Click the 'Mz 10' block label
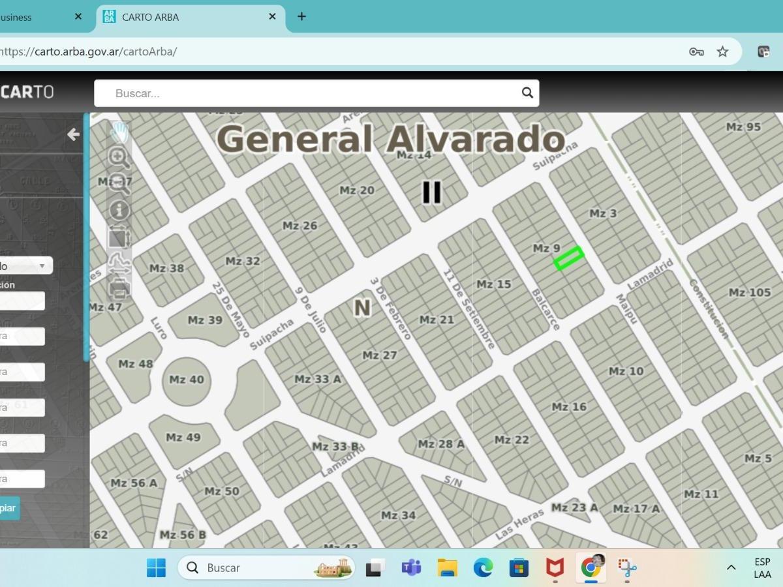This screenshot has height=587, width=783. (626, 371)
